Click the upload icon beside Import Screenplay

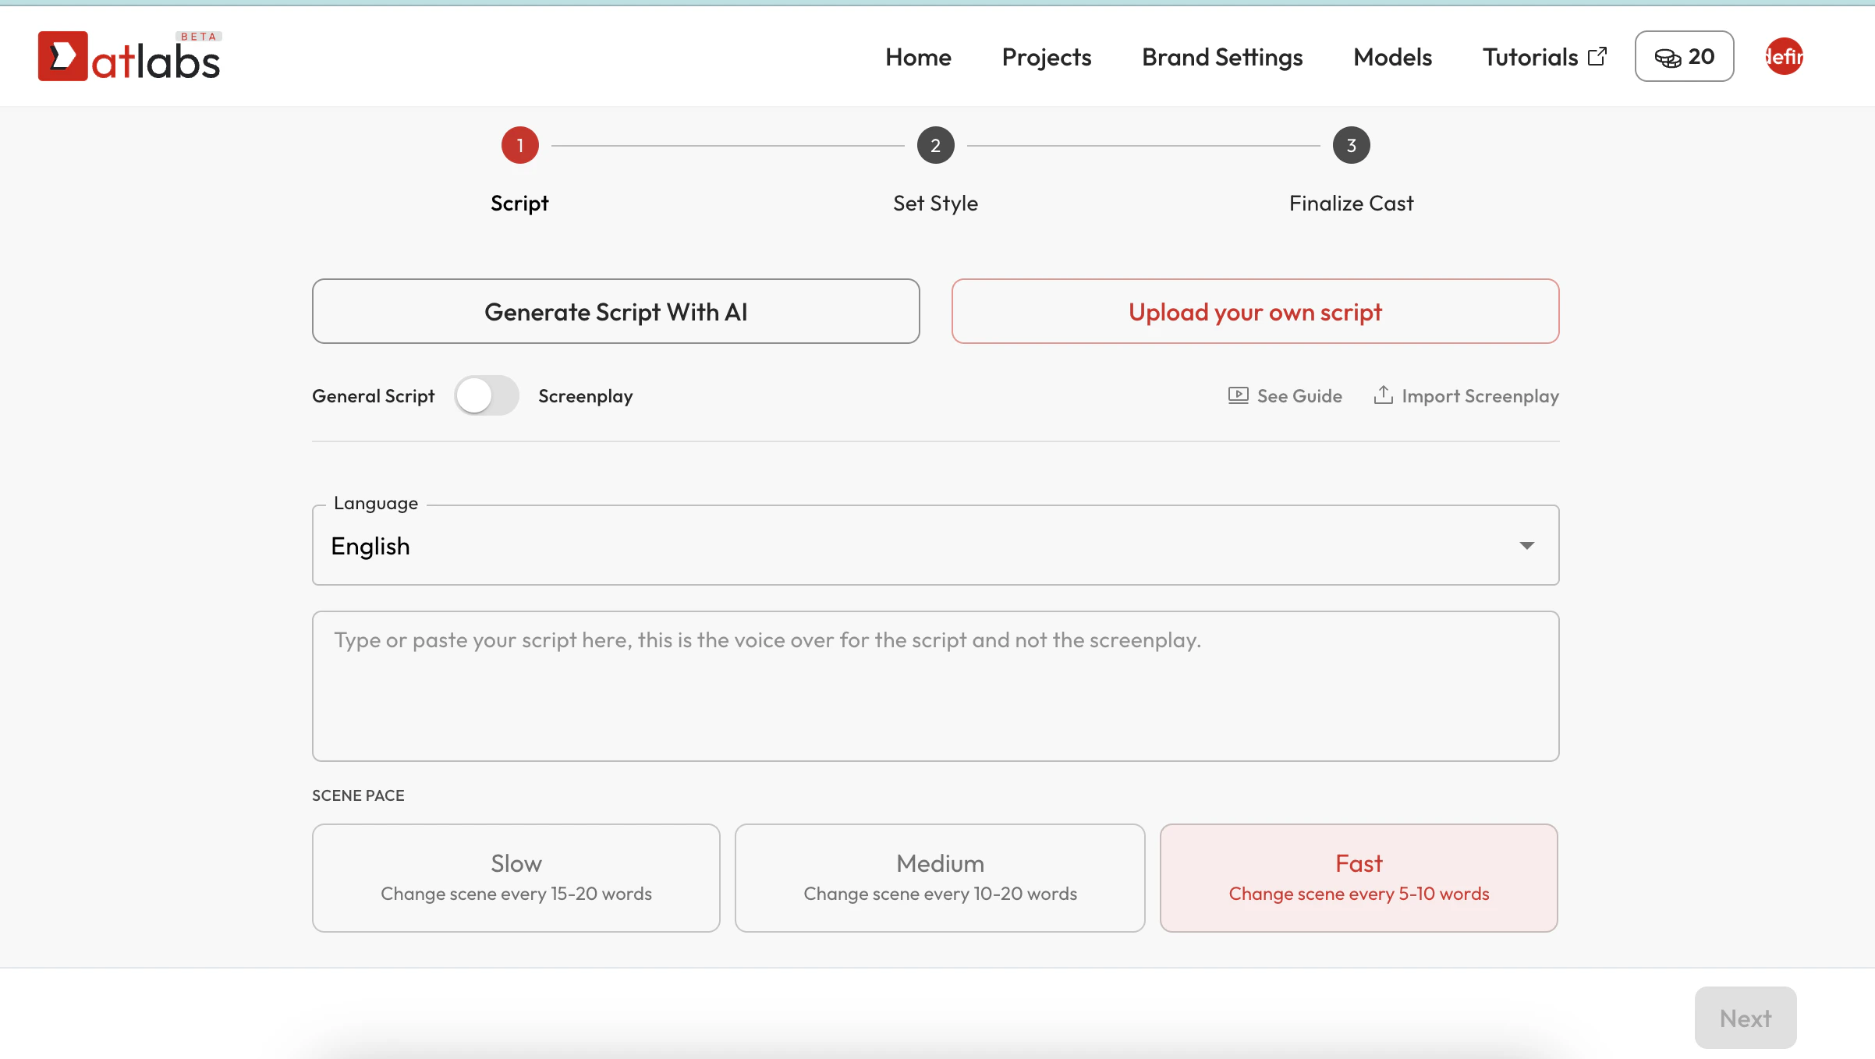click(1384, 395)
